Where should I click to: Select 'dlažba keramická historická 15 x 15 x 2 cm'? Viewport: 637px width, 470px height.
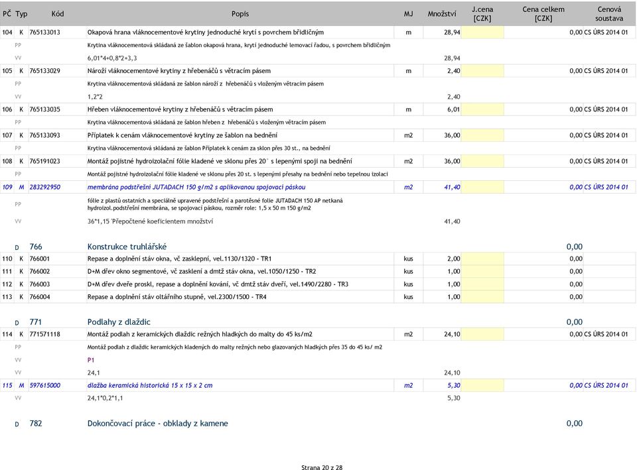tap(150, 385)
